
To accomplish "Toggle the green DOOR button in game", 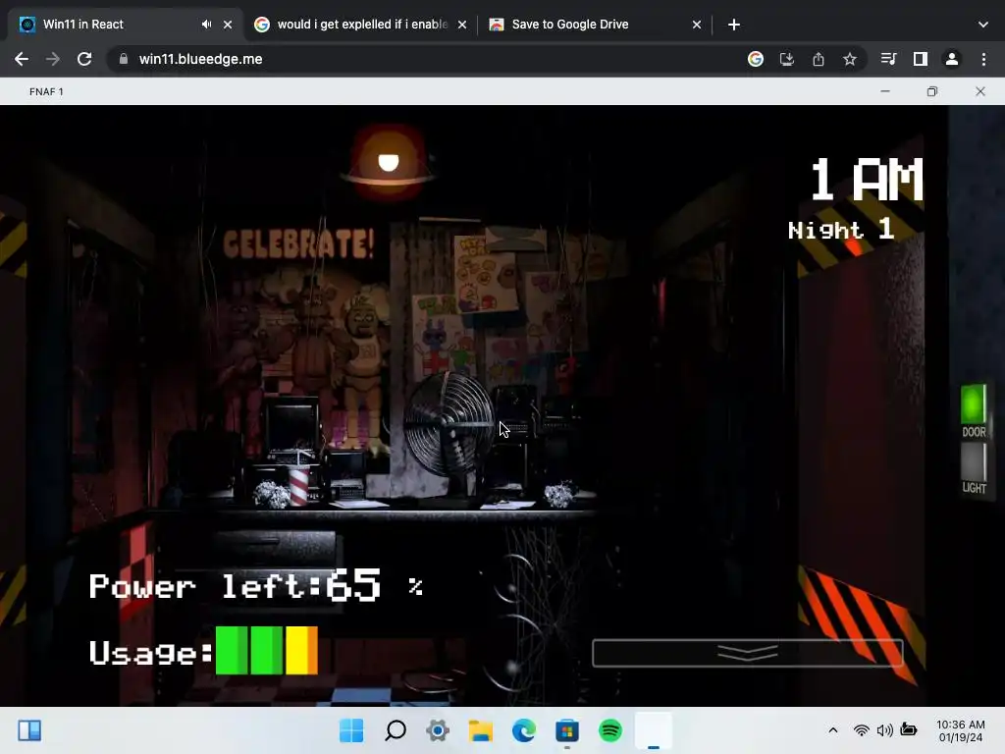I will (974, 404).
